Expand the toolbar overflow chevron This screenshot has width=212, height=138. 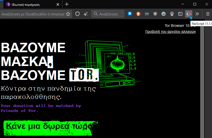coord(197,14)
